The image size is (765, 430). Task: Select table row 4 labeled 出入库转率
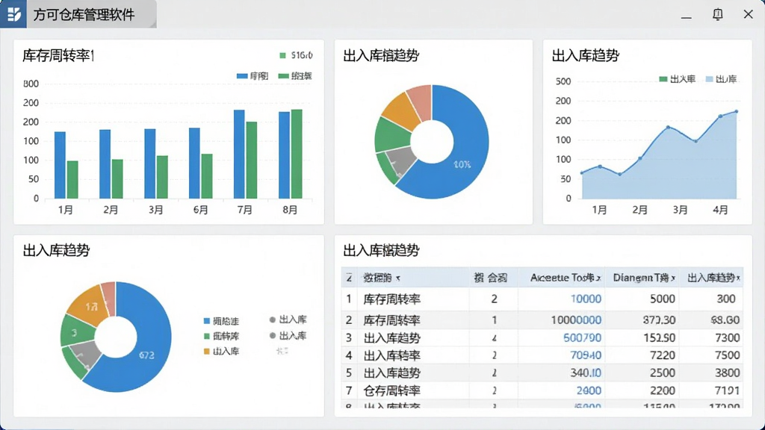tap(542, 355)
